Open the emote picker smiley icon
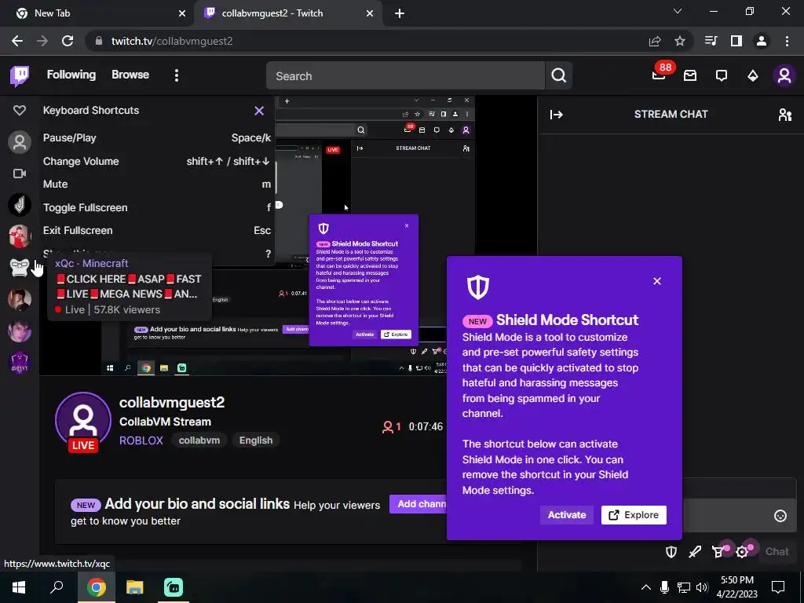The height and width of the screenshot is (603, 804). (780, 516)
